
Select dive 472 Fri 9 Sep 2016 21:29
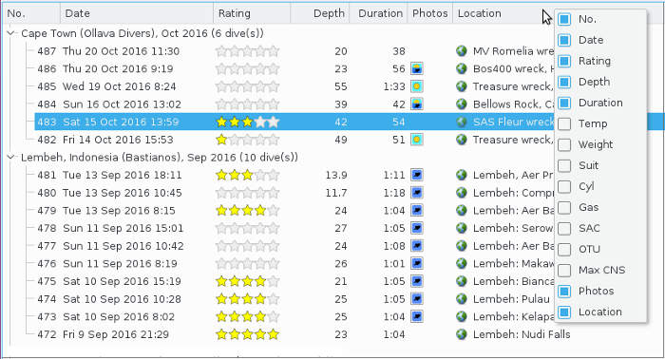103,334
